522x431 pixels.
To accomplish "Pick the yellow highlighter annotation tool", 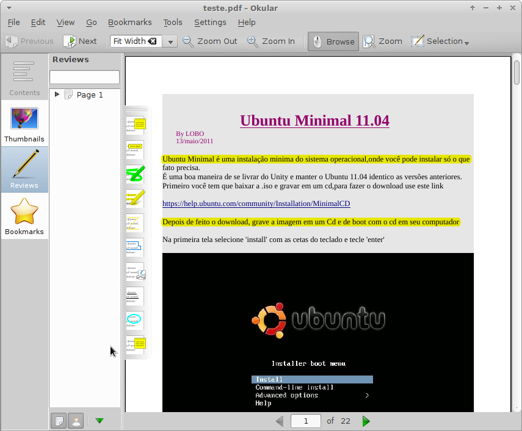I will click(136, 198).
